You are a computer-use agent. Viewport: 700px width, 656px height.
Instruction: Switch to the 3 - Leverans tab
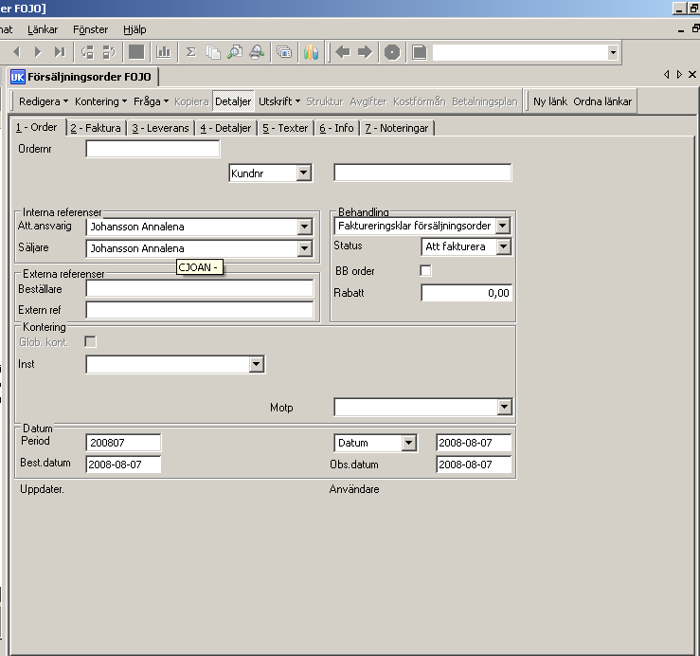pyautogui.click(x=160, y=128)
